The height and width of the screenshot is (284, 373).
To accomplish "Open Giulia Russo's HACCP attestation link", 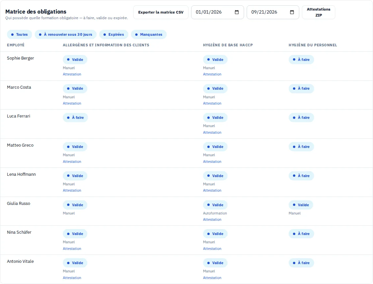I will pyautogui.click(x=212, y=219).
